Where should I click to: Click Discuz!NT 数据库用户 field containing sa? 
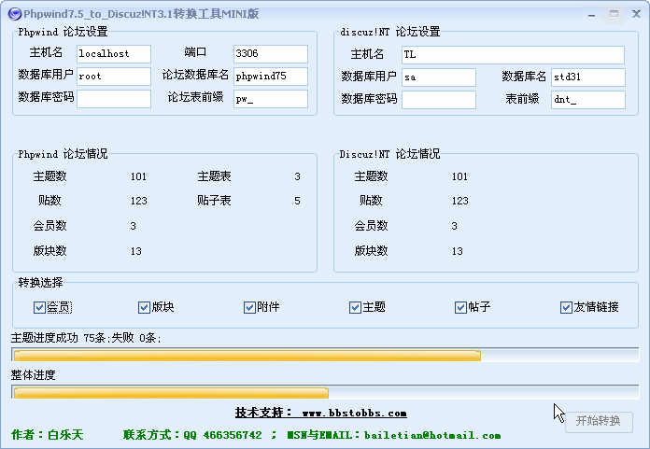pyautogui.click(x=439, y=77)
